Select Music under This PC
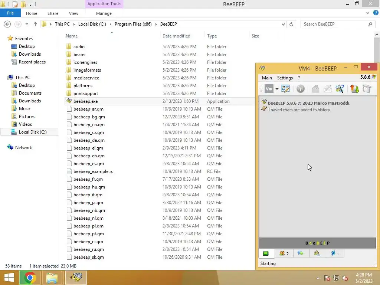The width and height of the screenshot is (380, 285). [x=25, y=109]
